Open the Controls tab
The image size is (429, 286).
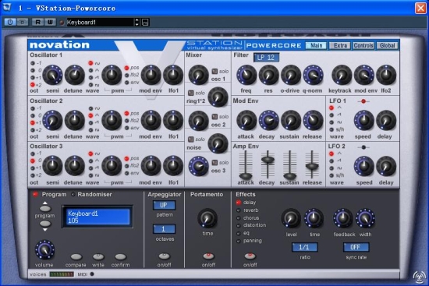pyautogui.click(x=363, y=45)
